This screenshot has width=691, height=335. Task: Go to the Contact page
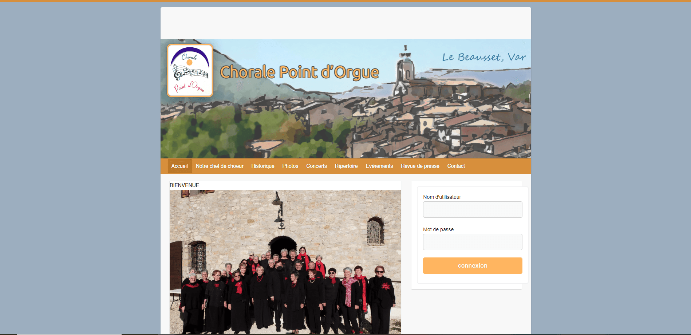click(x=456, y=166)
